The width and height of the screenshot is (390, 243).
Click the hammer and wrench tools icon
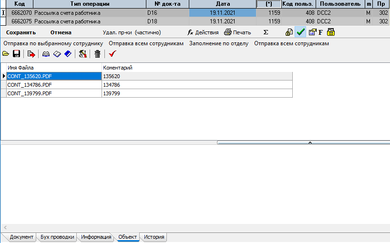coord(82,54)
